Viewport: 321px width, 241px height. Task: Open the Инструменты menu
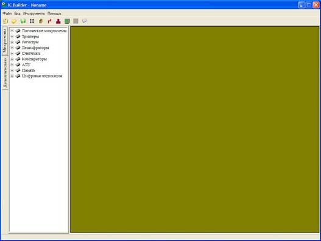tap(34, 13)
